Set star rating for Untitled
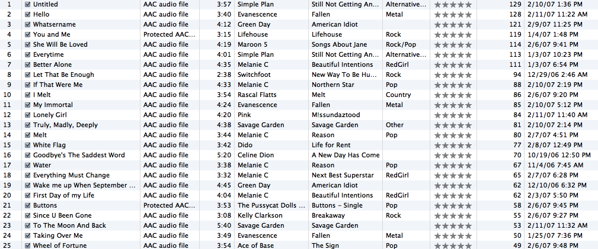 [x=453, y=5]
